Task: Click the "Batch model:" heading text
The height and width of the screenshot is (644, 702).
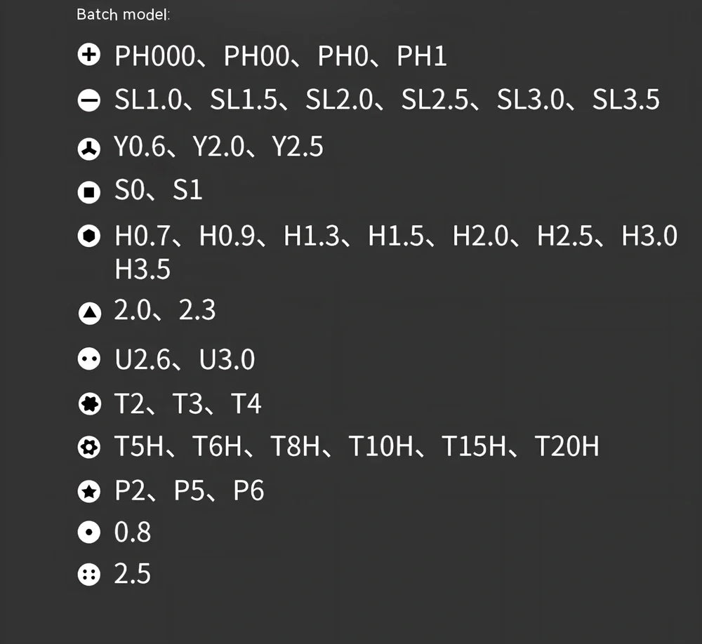Action: coord(123,15)
